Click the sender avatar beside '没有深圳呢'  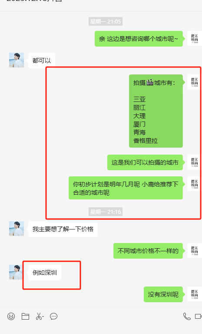(x=194, y=294)
